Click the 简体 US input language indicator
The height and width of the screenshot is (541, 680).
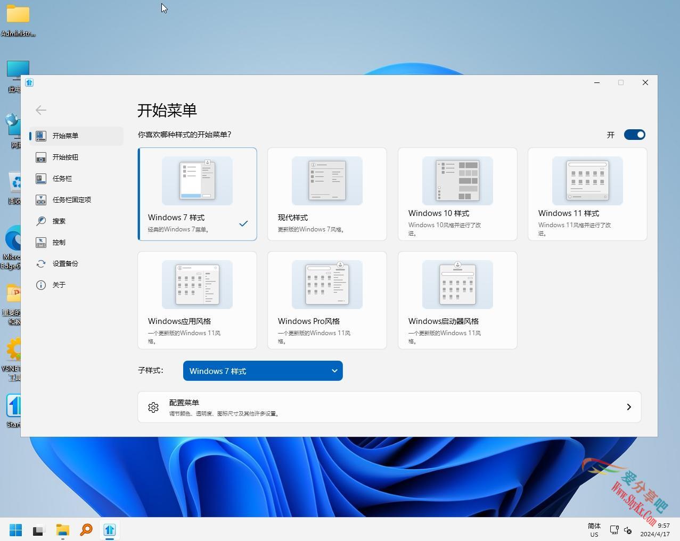click(594, 530)
